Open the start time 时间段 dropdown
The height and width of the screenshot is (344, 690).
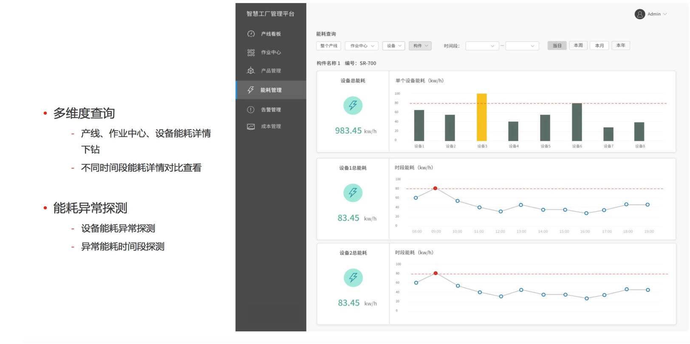point(482,46)
